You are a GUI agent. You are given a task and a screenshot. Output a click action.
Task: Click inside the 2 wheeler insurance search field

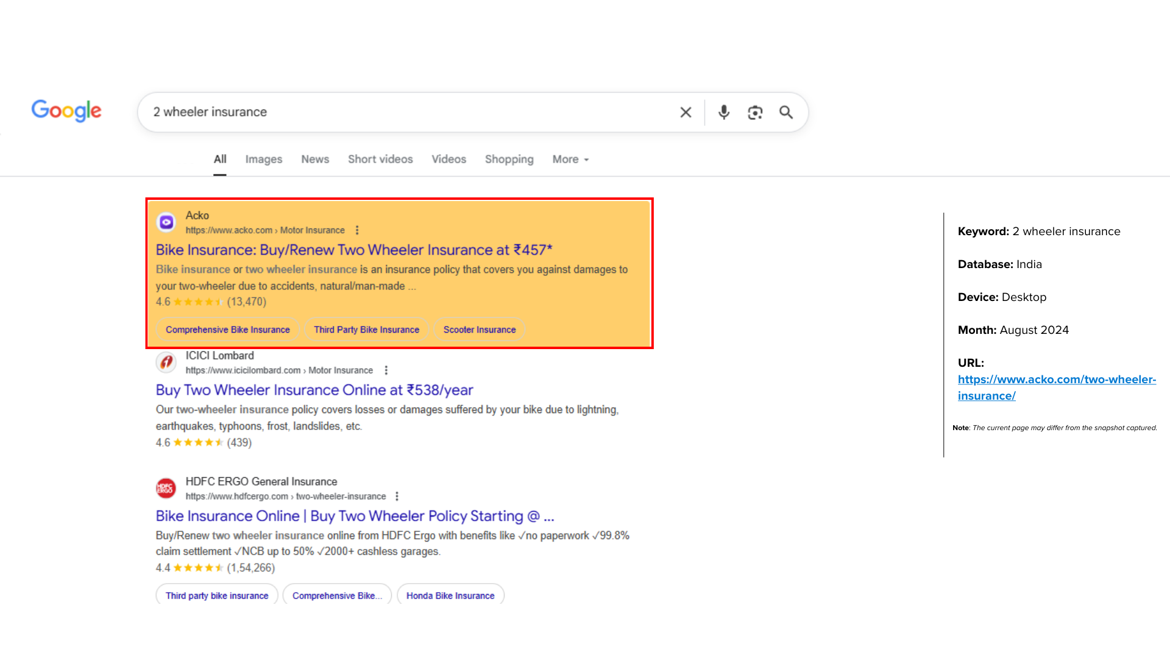(x=402, y=112)
